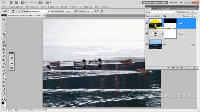Click the foreground color swatch
The width and height of the screenshot is (200, 112).
click(x=3, y=103)
